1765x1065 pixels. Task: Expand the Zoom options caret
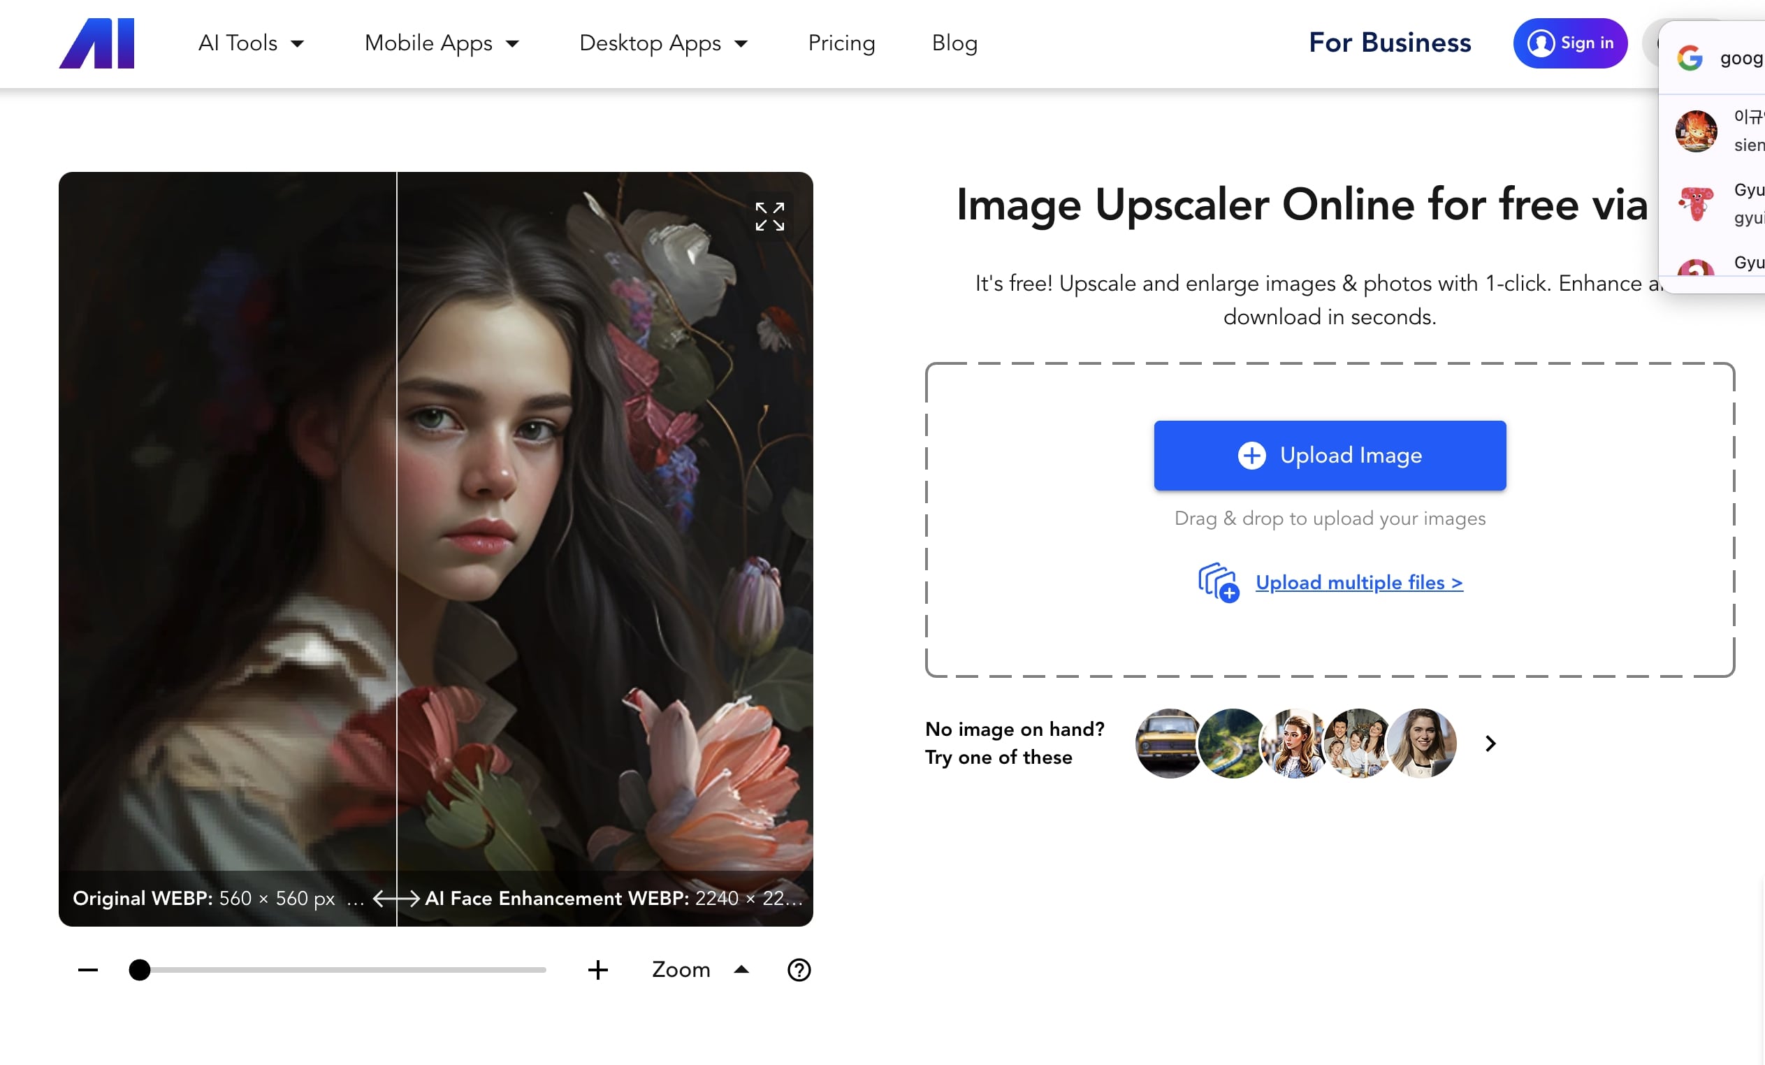(741, 970)
